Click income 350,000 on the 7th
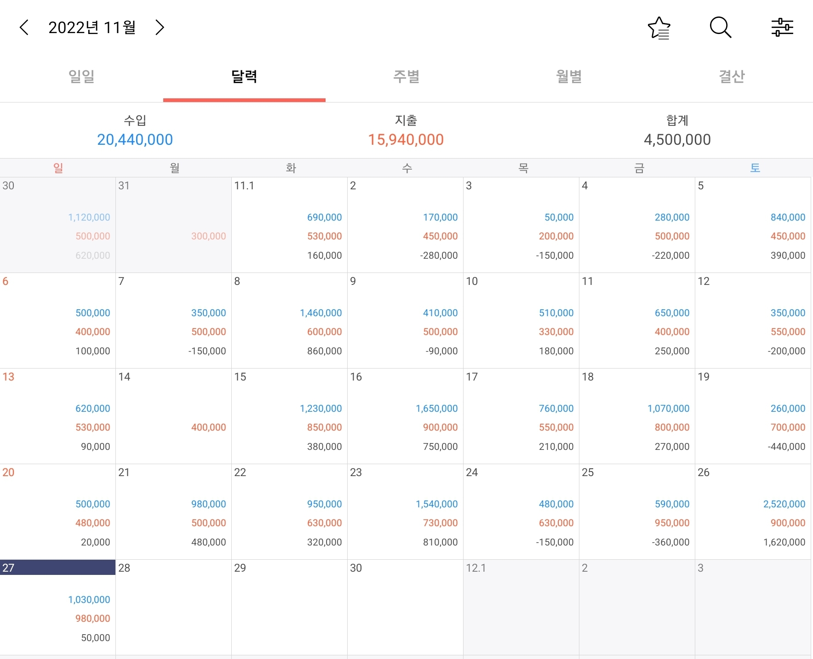This screenshot has width=813, height=659. click(x=209, y=313)
